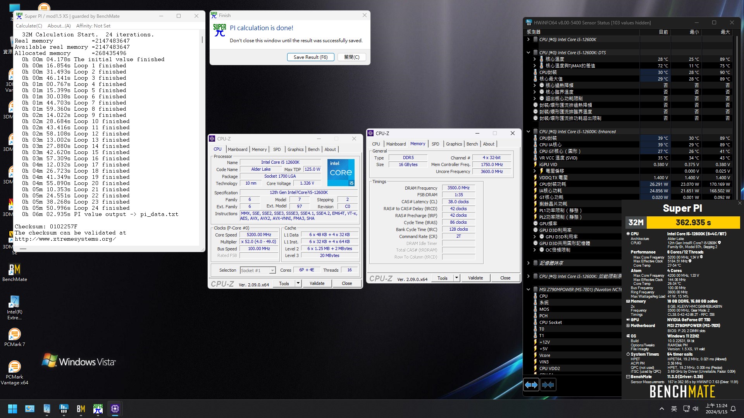Image resolution: width=744 pixels, height=418 pixels.
Task: Open BenchMate from the taskbar BM icon
Action: (x=81, y=409)
